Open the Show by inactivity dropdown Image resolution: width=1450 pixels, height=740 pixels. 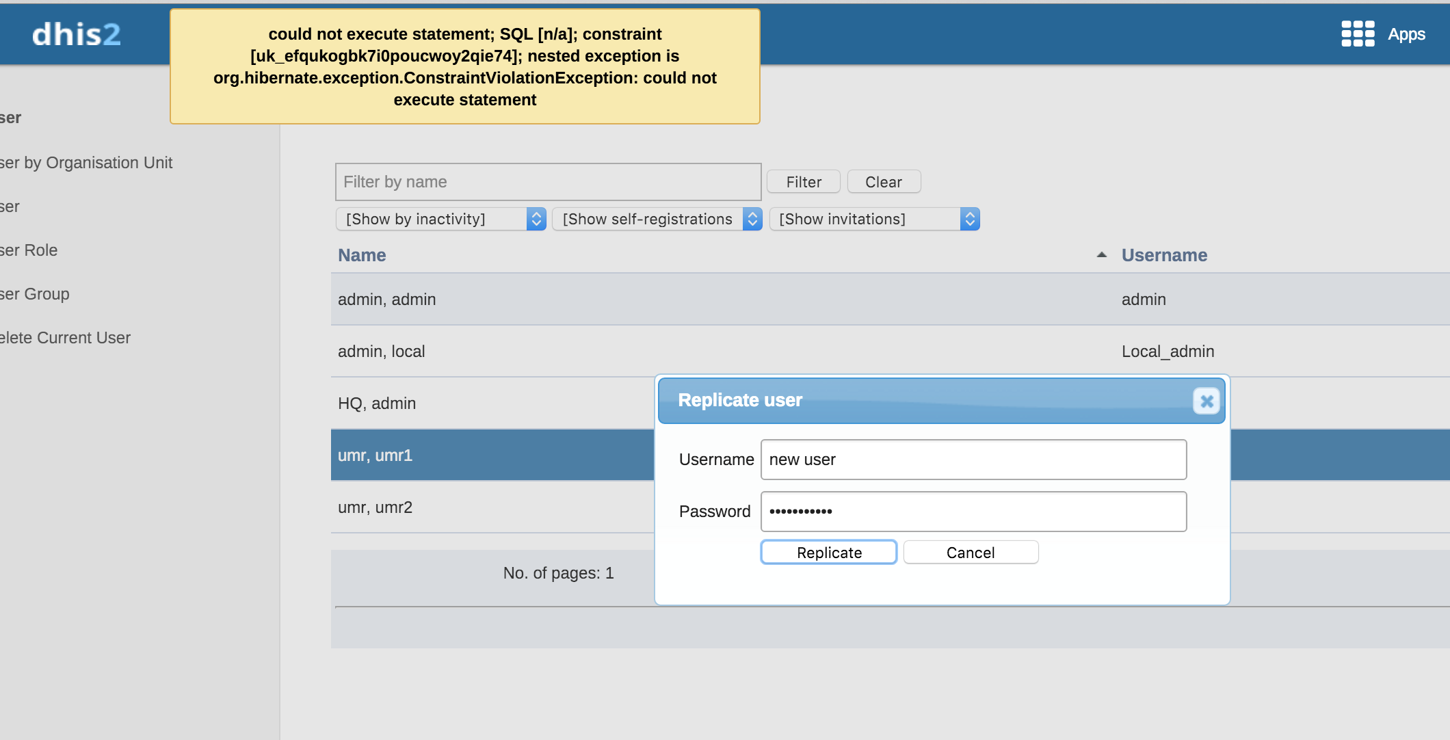(x=440, y=219)
